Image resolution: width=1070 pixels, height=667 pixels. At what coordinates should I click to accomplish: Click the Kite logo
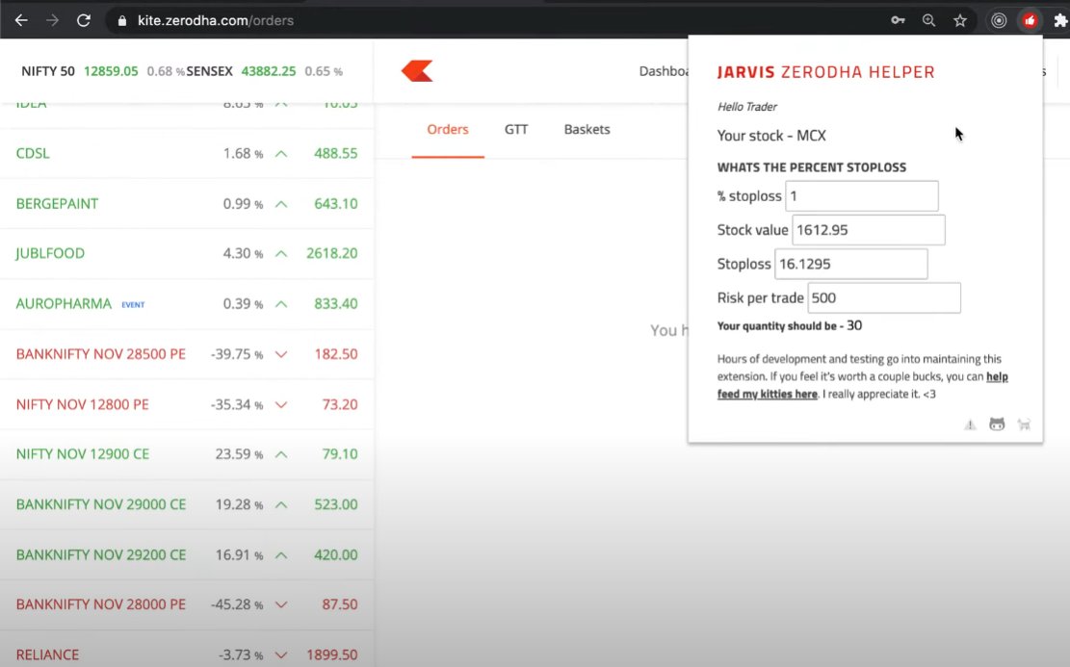(x=417, y=71)
